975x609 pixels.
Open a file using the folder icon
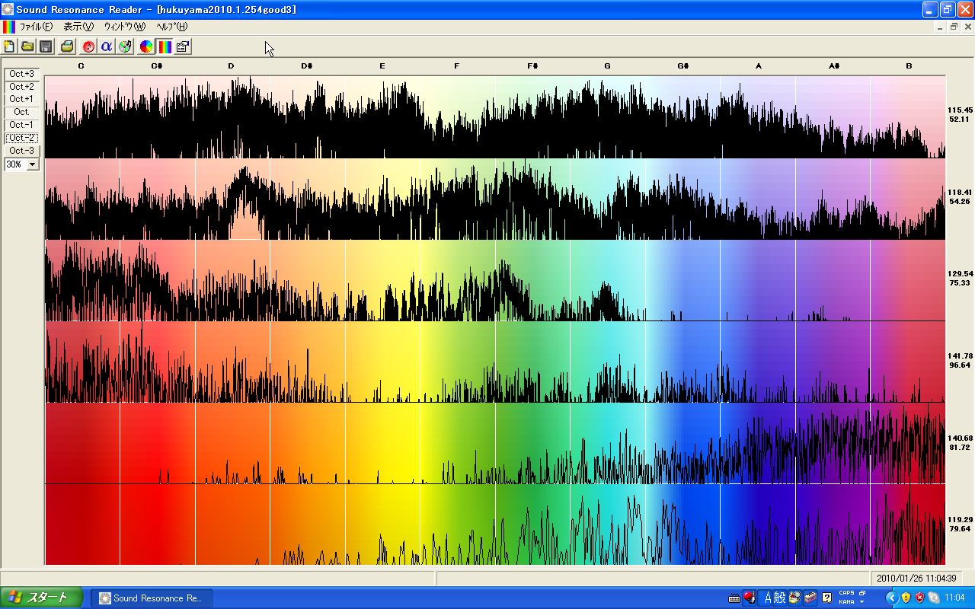(x=27, y=46)
